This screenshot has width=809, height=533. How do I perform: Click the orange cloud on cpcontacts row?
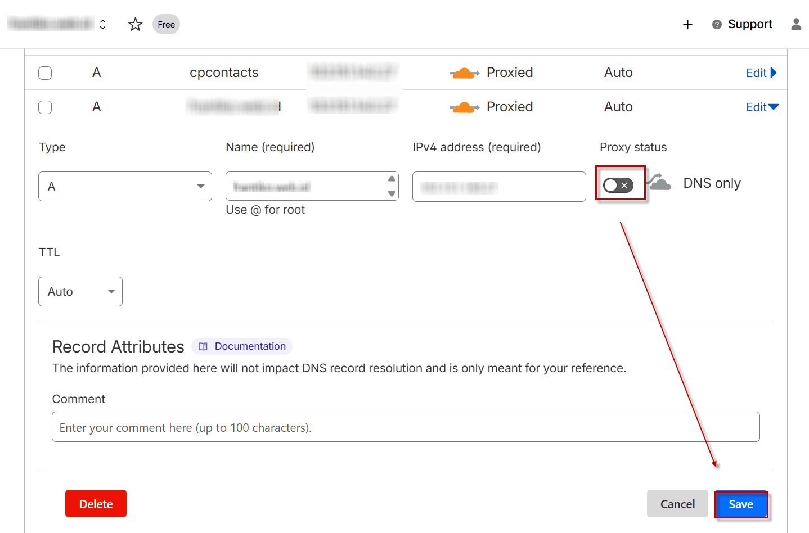coord(464,73)
